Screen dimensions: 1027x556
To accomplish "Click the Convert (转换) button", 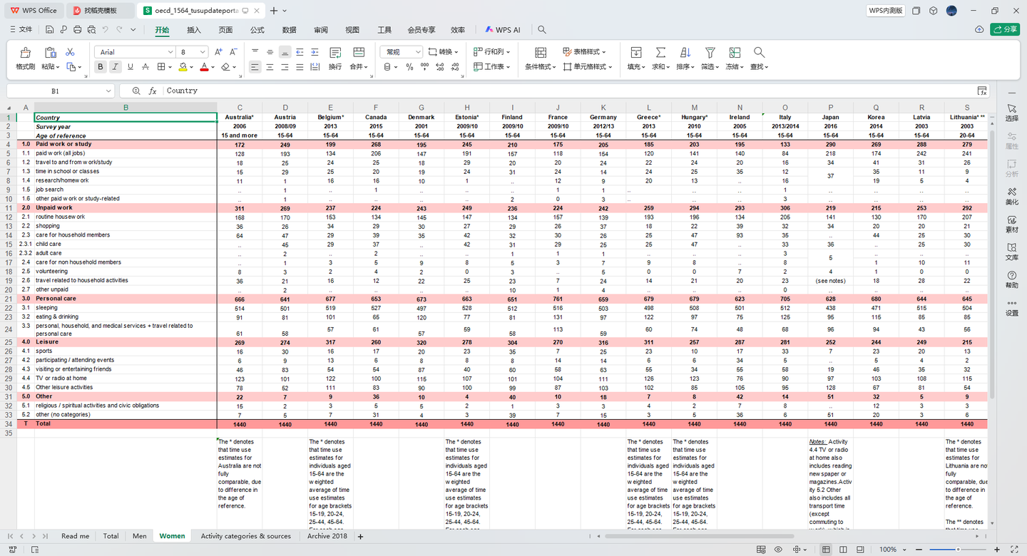I will coord(444,52).
